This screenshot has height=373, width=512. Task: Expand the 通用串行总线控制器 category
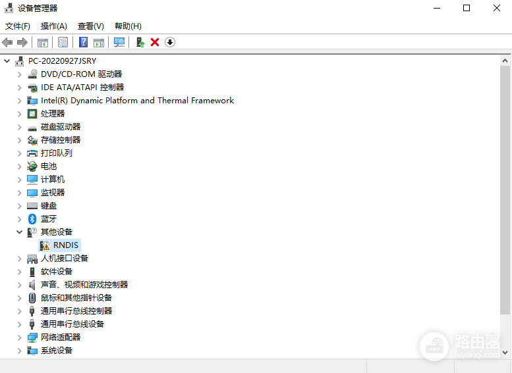[x=20, y=311]
